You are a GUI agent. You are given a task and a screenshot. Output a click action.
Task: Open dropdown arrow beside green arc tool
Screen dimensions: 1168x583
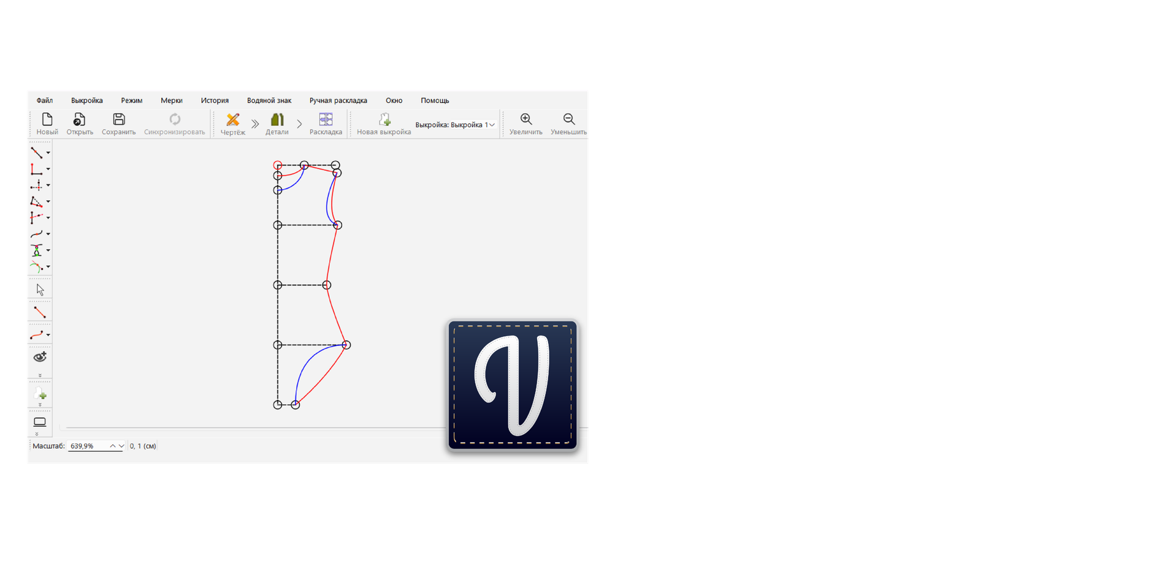[48, 267]
